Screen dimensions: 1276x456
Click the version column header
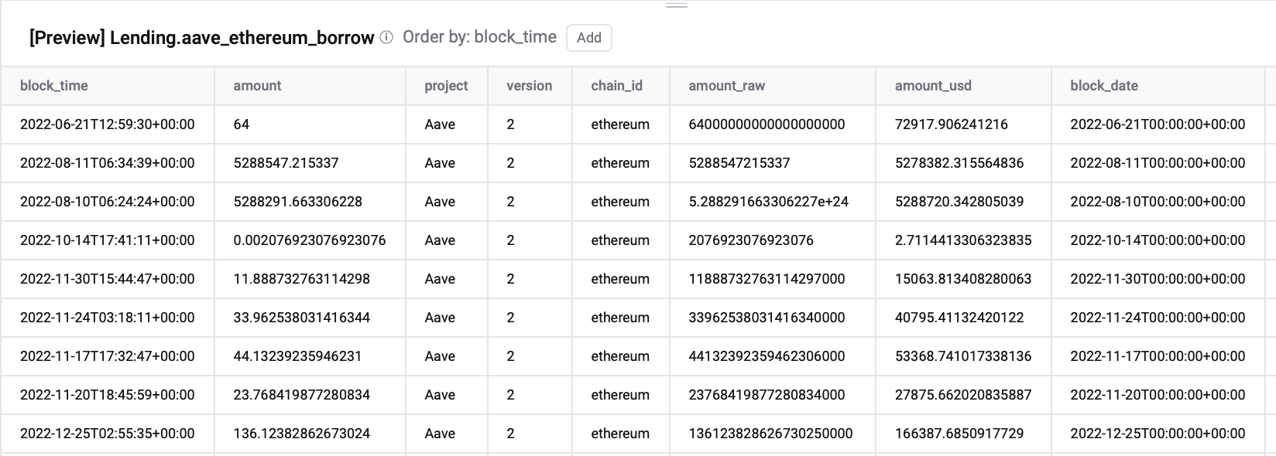(529, 86)
